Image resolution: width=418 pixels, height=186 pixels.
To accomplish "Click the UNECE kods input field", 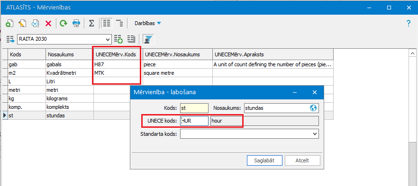I will click(194, 121).
